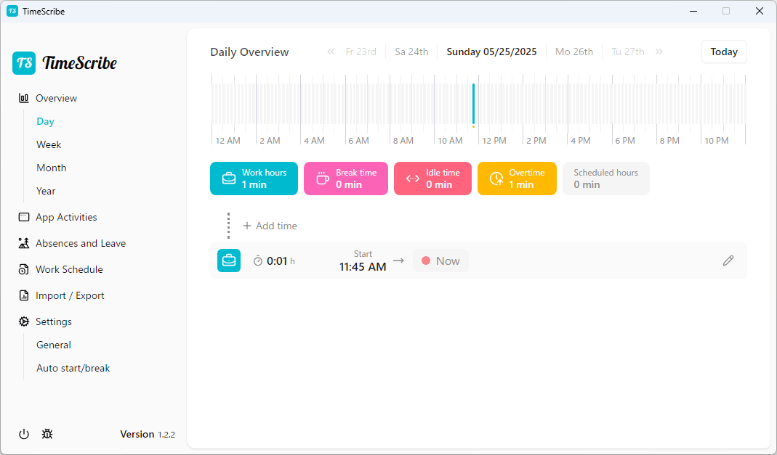777x455 pixels.
Task: Click the clock icon in Overtime card
Action: [496, 179]
